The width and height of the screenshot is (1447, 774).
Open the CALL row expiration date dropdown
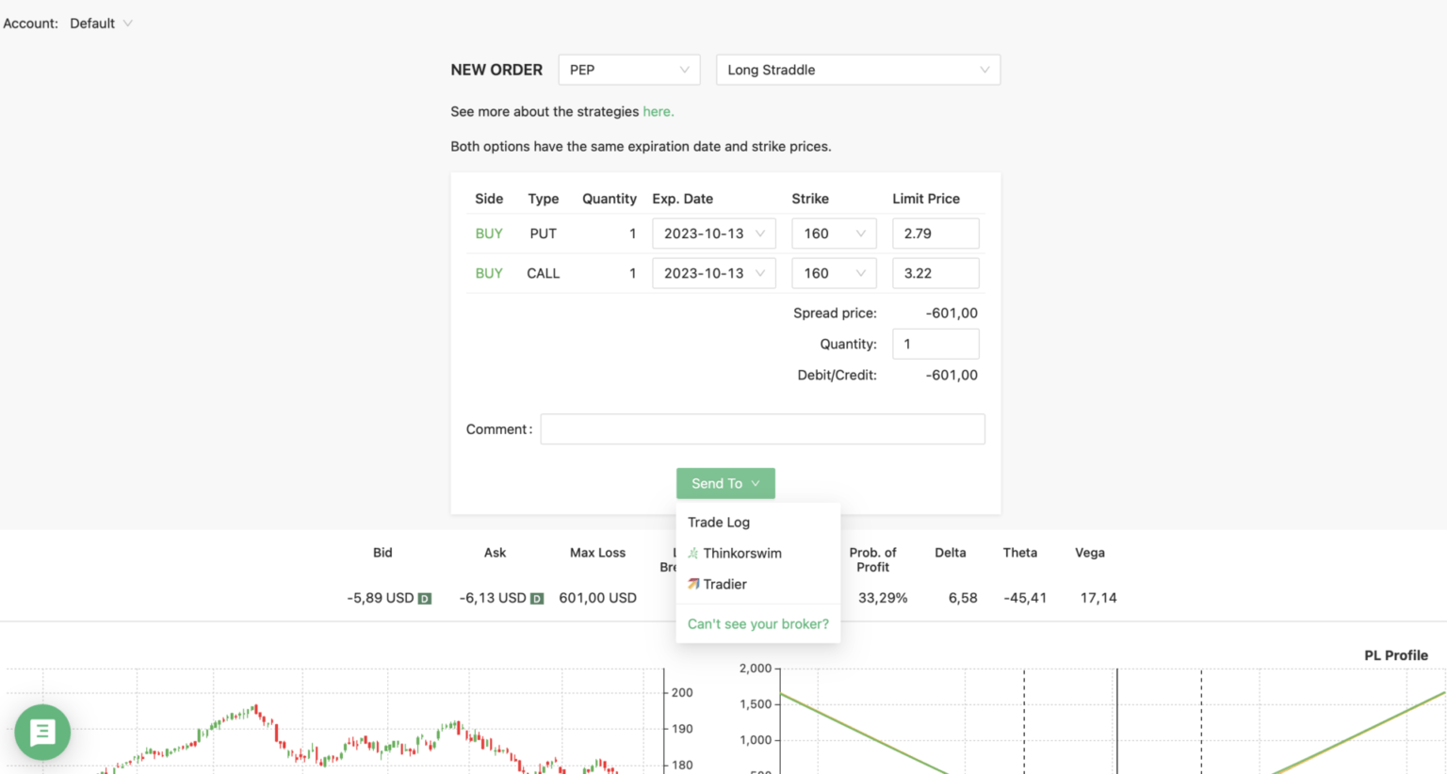714,273
